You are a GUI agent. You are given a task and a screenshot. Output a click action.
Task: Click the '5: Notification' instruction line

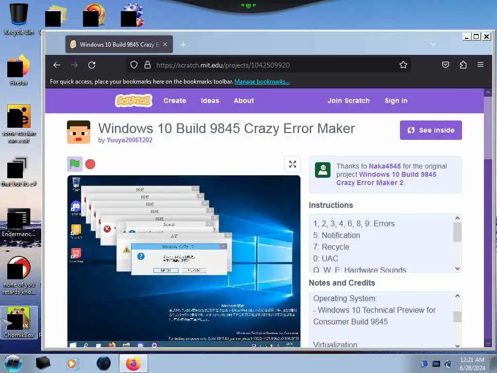pyautogui.click(x=337, y=236)
